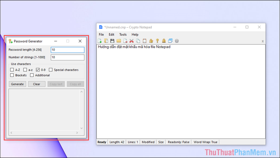Viewport: 280px width, 158px height.
Task: Click the Ready status bar entry
Action: pos(102,142)
